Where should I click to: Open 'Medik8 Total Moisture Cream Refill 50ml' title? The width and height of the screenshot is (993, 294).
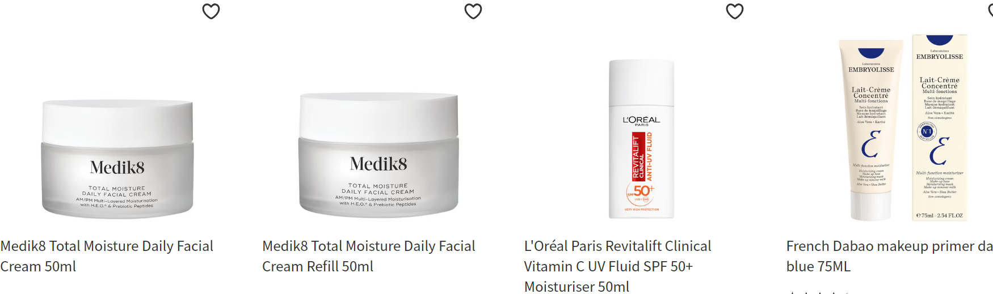pos(369,256)
